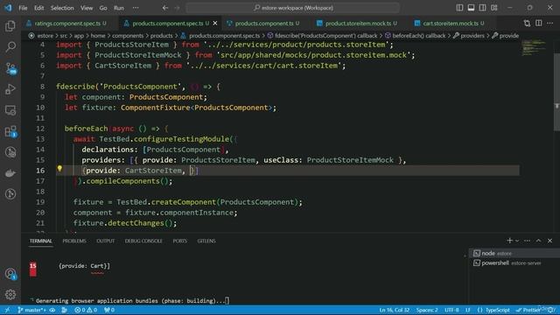Click Ln 16, Col 32 status item
Viewport: 560px width, 315px height.
[395, 310]
